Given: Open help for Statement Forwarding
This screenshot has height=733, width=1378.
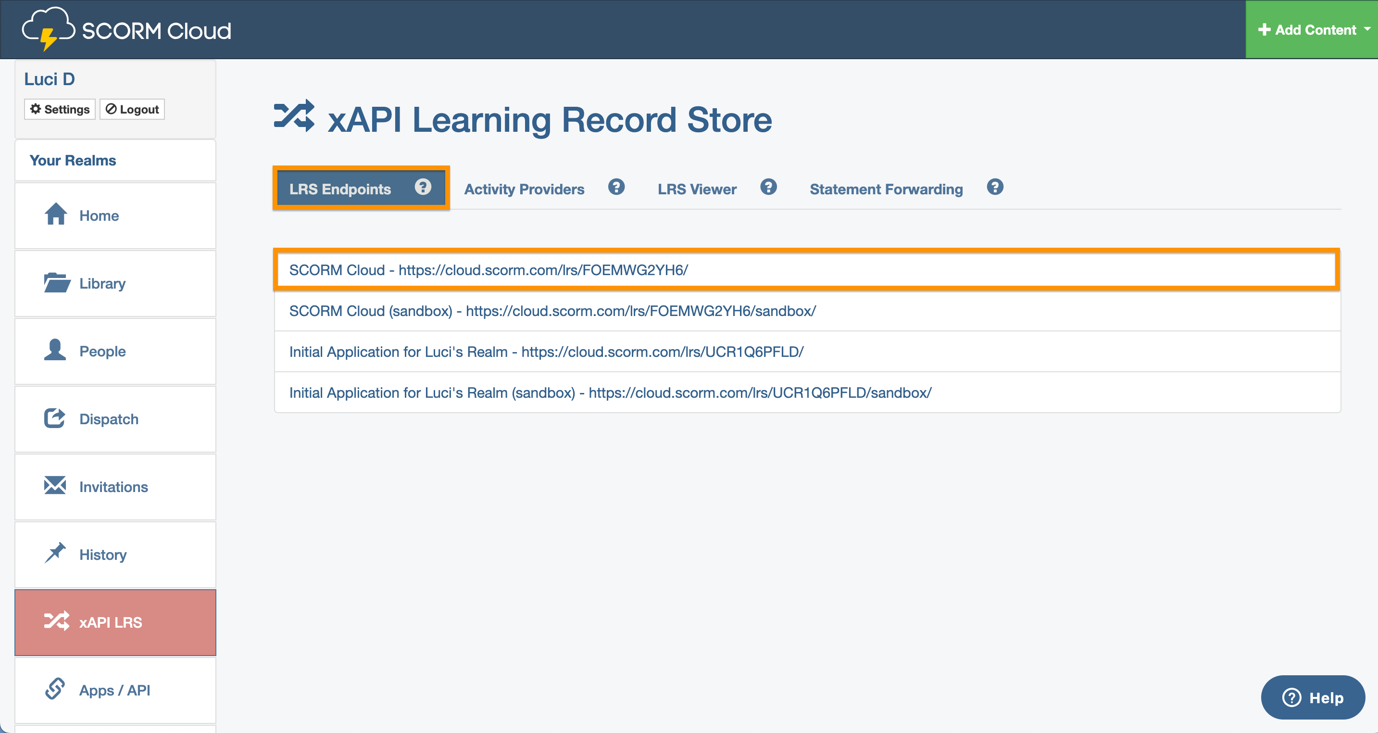Looking at the screenshot, I should [994, 187].
